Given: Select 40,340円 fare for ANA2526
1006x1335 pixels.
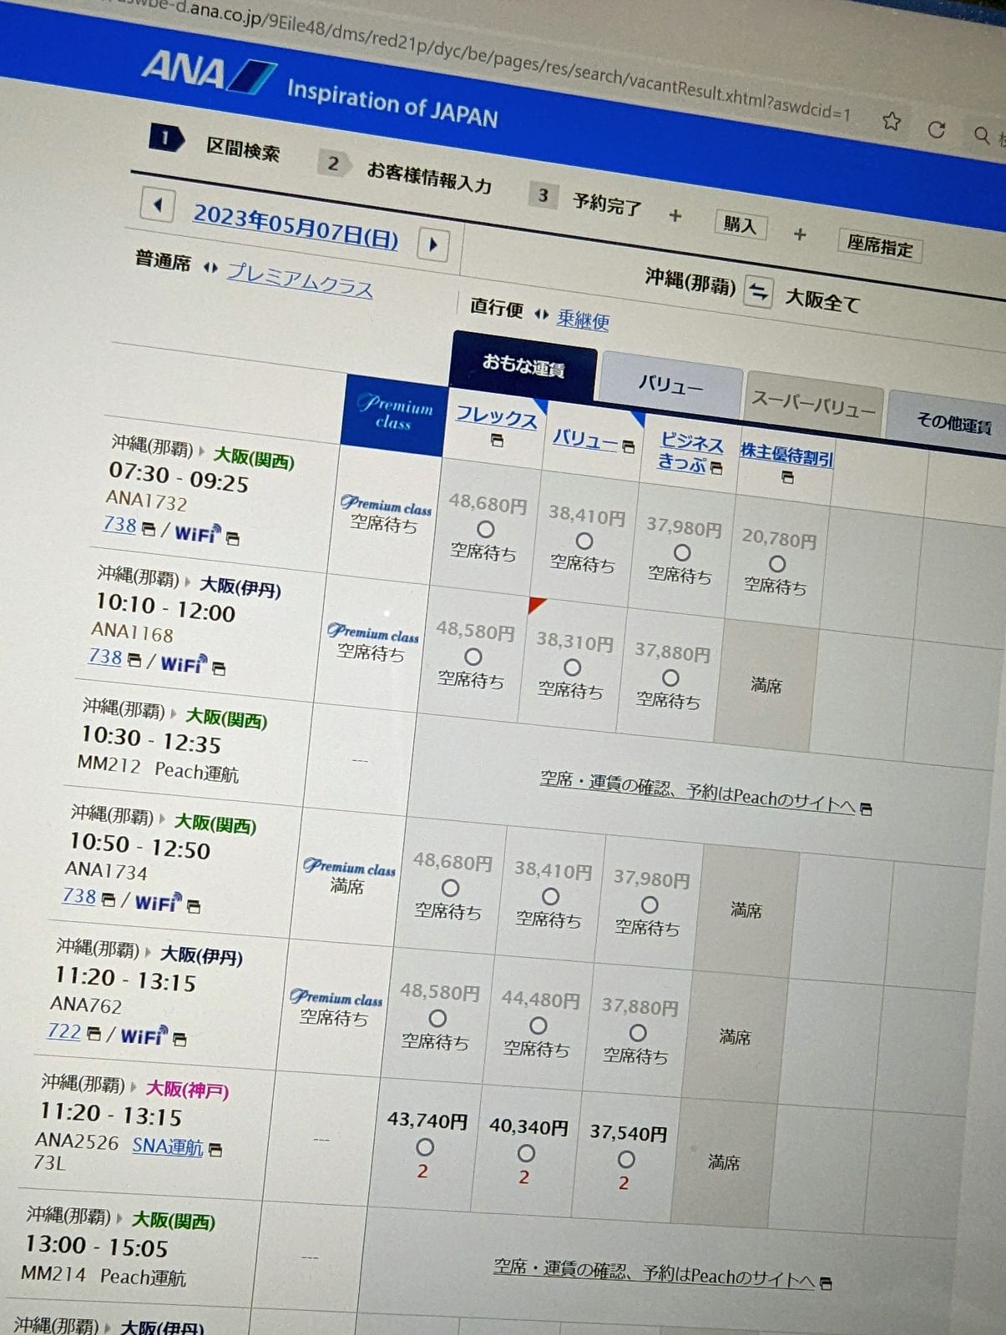Looking at the screenshot, I should point(526,1153).
